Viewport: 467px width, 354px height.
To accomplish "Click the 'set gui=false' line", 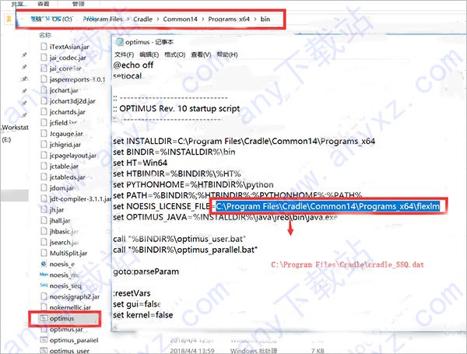I will 137,304.
